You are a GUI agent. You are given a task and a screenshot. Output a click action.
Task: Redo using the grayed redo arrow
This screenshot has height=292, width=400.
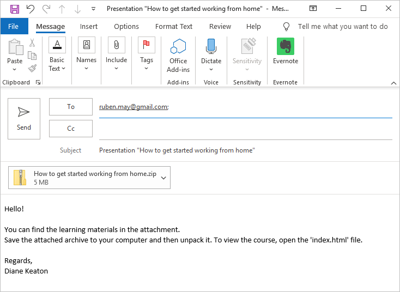(46, 9)
